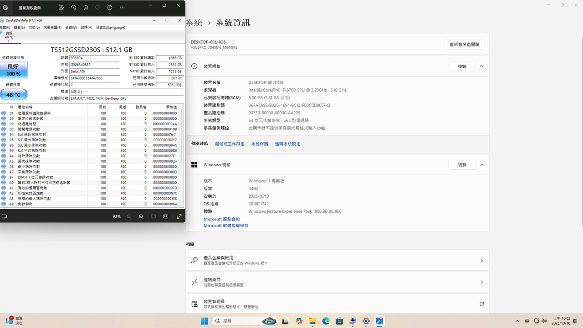Click the 92% zoom level readout
Viewport: 583px width, 328px height.
tap(117, 216)
